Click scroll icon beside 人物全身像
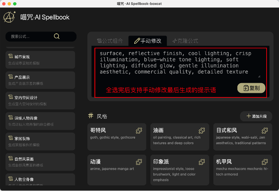Viewport: 279px width, 191px height. (x=10, y=179)
